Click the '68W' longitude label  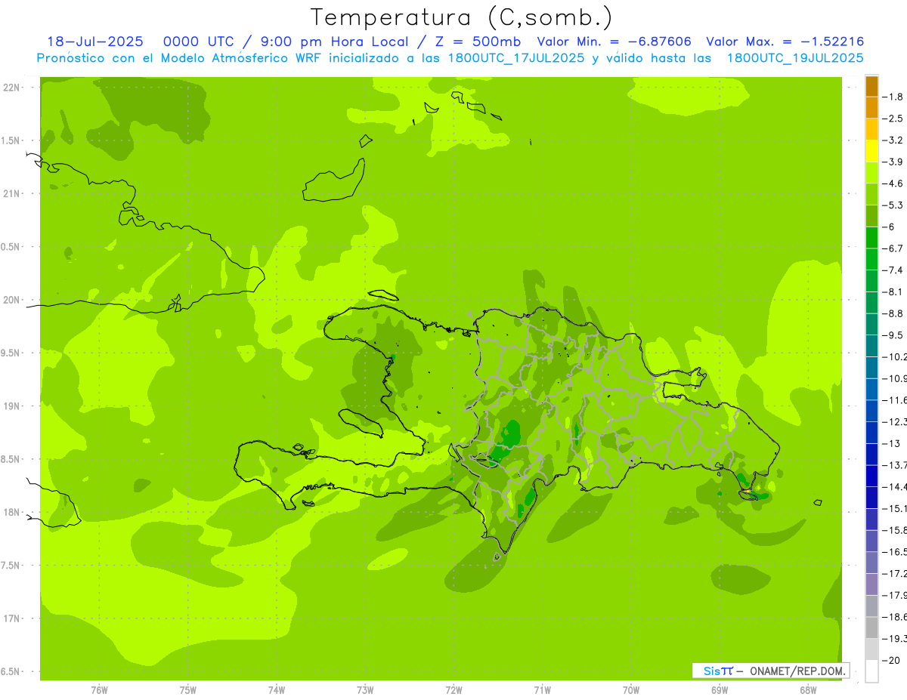(808, 690)
